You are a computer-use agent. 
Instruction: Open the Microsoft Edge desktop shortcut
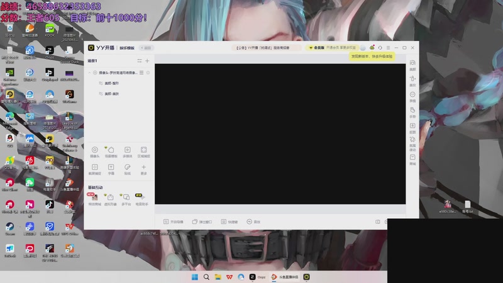coord(9,121)
